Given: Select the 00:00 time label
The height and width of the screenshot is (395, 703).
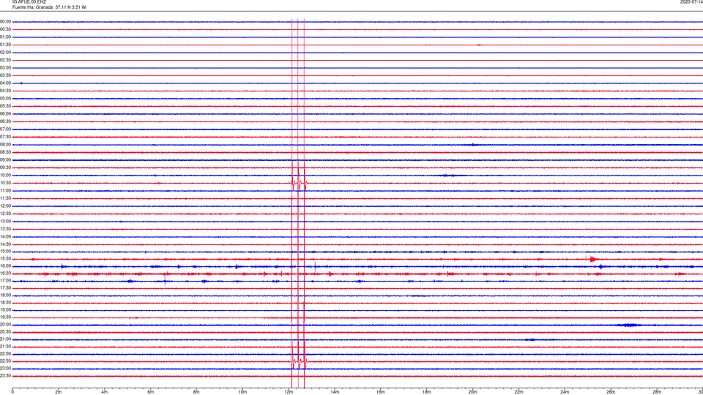Looking at the screenshot, I should tap(5, 21).
